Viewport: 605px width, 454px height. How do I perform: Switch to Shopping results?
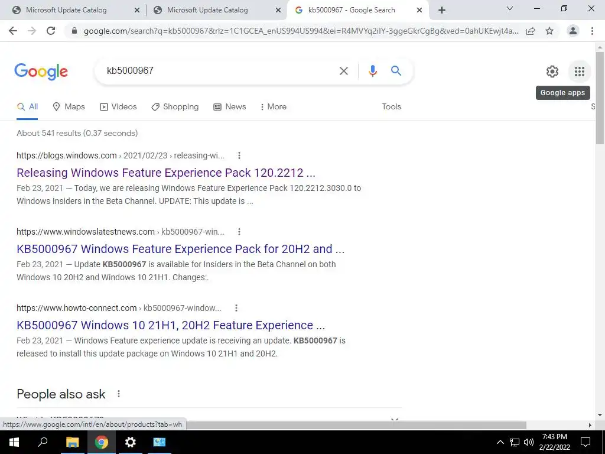(175, 107)
